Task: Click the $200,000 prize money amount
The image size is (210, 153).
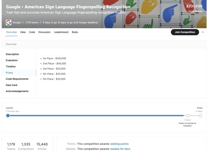Action: click(194, 6)
